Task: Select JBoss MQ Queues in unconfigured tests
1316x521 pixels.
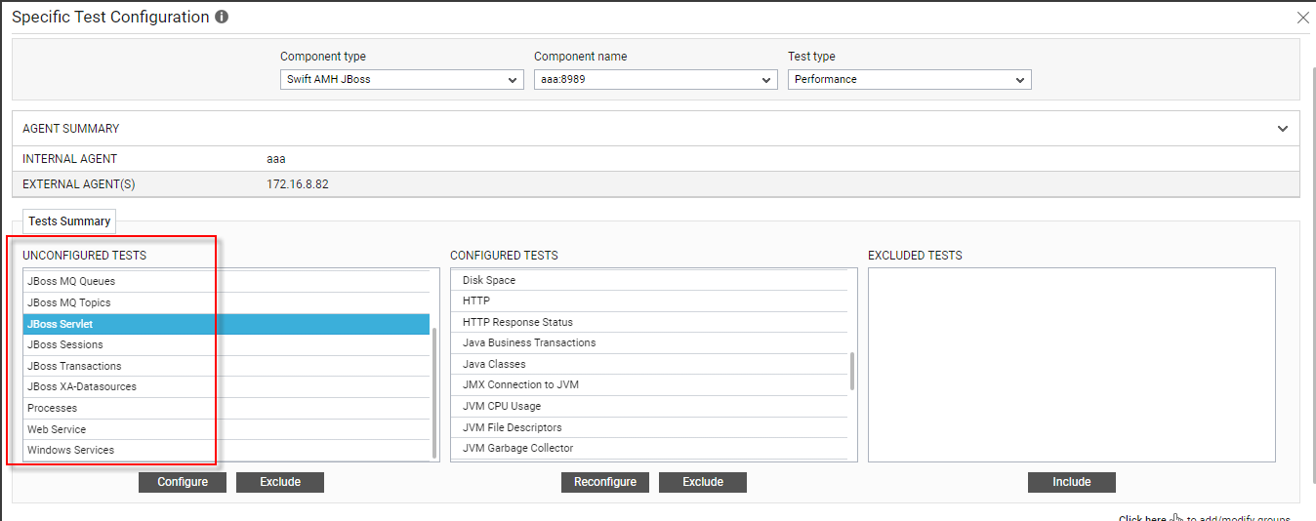Action: tap(226, 281)
